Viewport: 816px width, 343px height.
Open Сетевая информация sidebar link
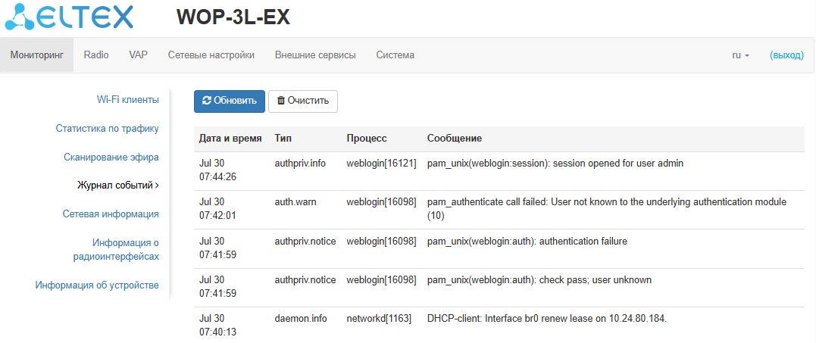pos(111,214)
